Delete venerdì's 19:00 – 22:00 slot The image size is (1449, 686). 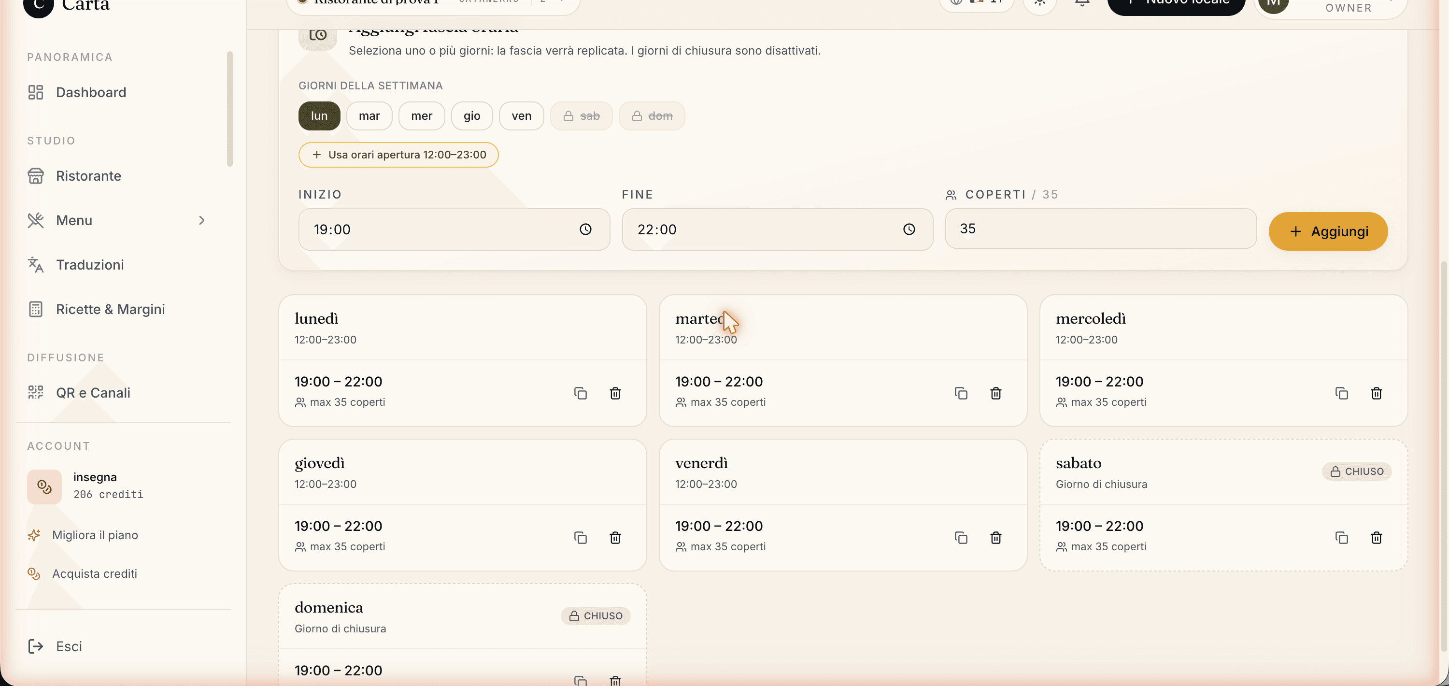(996, 538)
